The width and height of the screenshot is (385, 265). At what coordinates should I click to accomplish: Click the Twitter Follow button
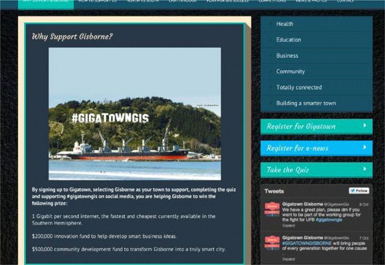click(x=359, y=190)
